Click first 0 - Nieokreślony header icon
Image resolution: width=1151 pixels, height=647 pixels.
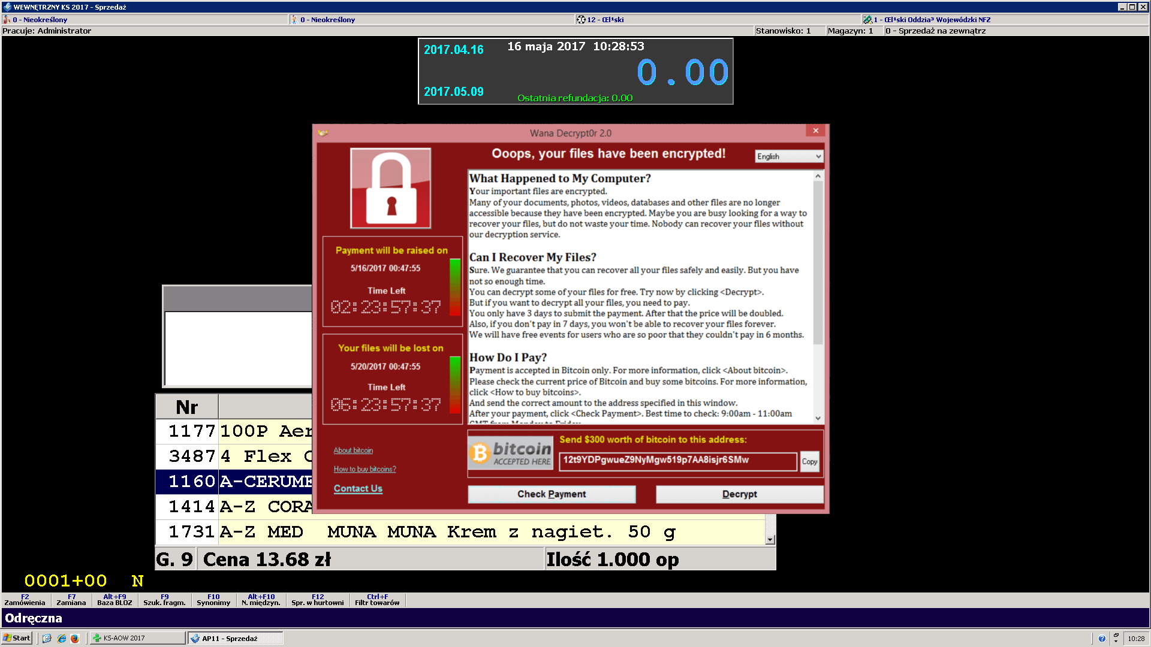pos(7,20)
